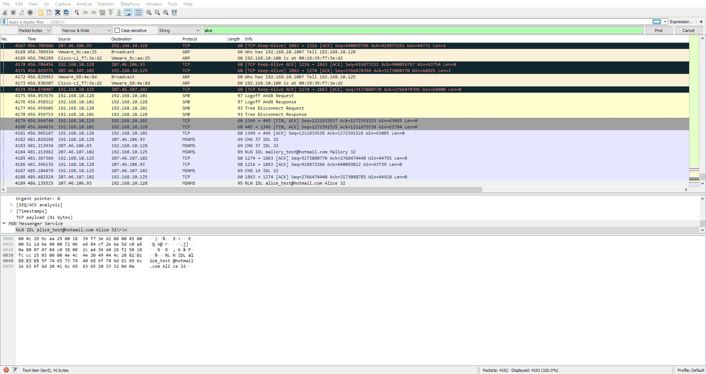Click the Find a packet magnifier icon
This screenshot has width=706, height=374.
[77, 13]
